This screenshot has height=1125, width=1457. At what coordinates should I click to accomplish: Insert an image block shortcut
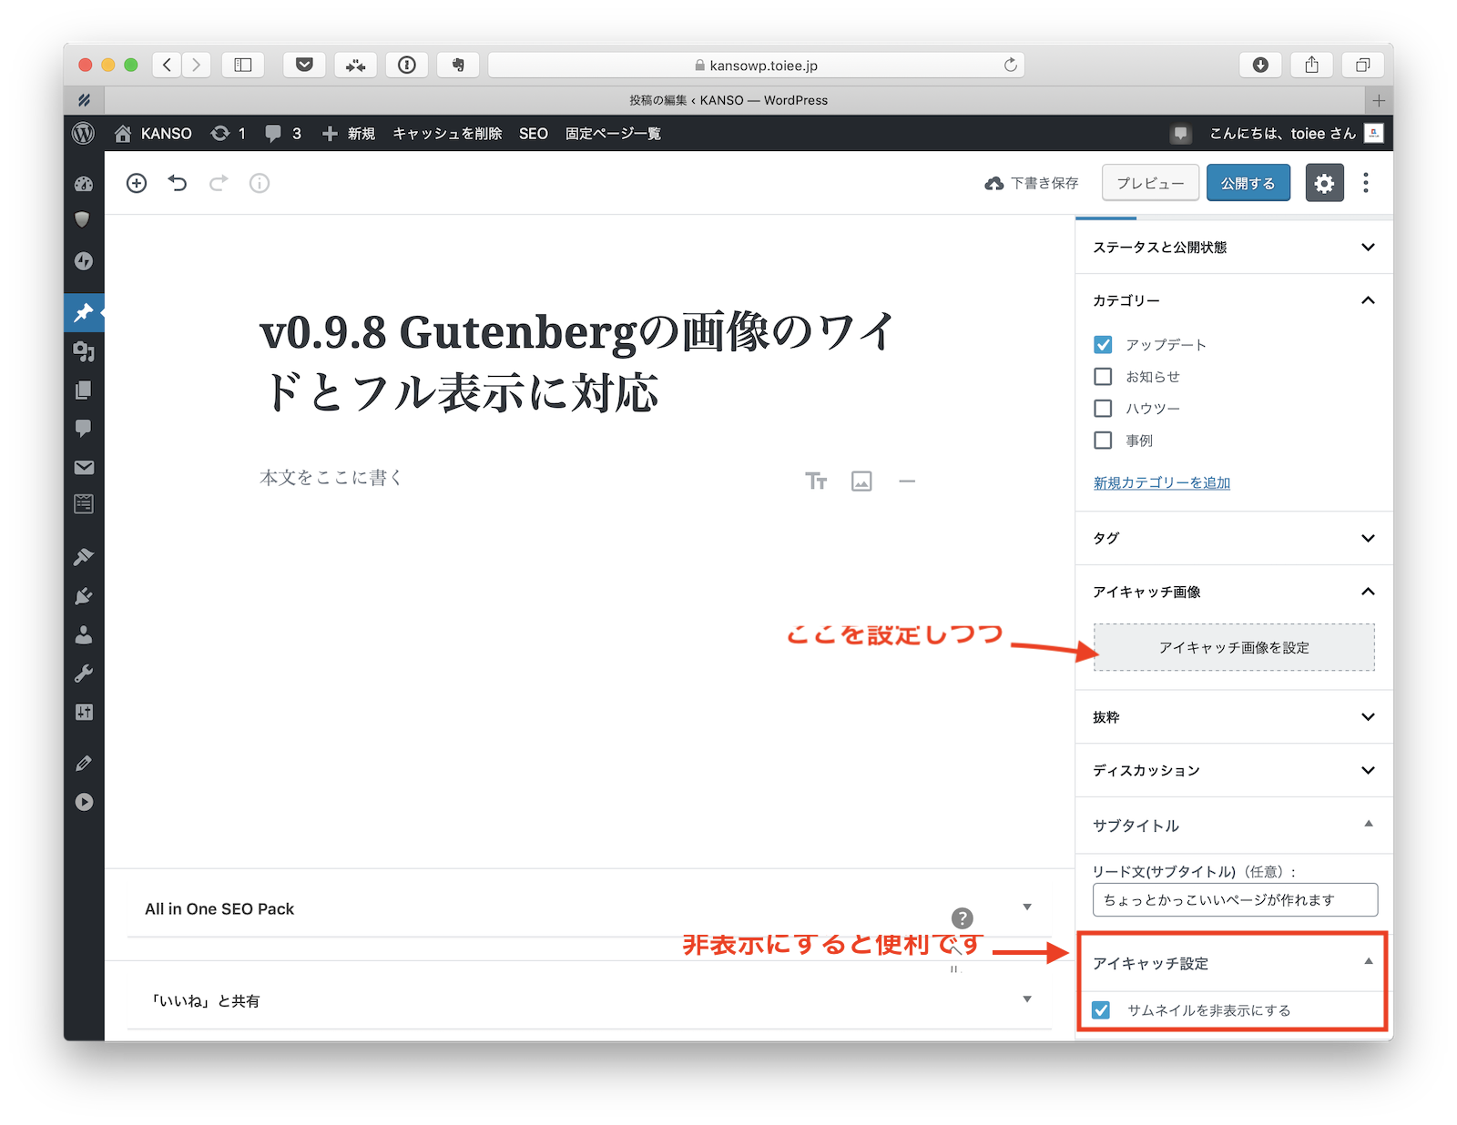[861, 481]
